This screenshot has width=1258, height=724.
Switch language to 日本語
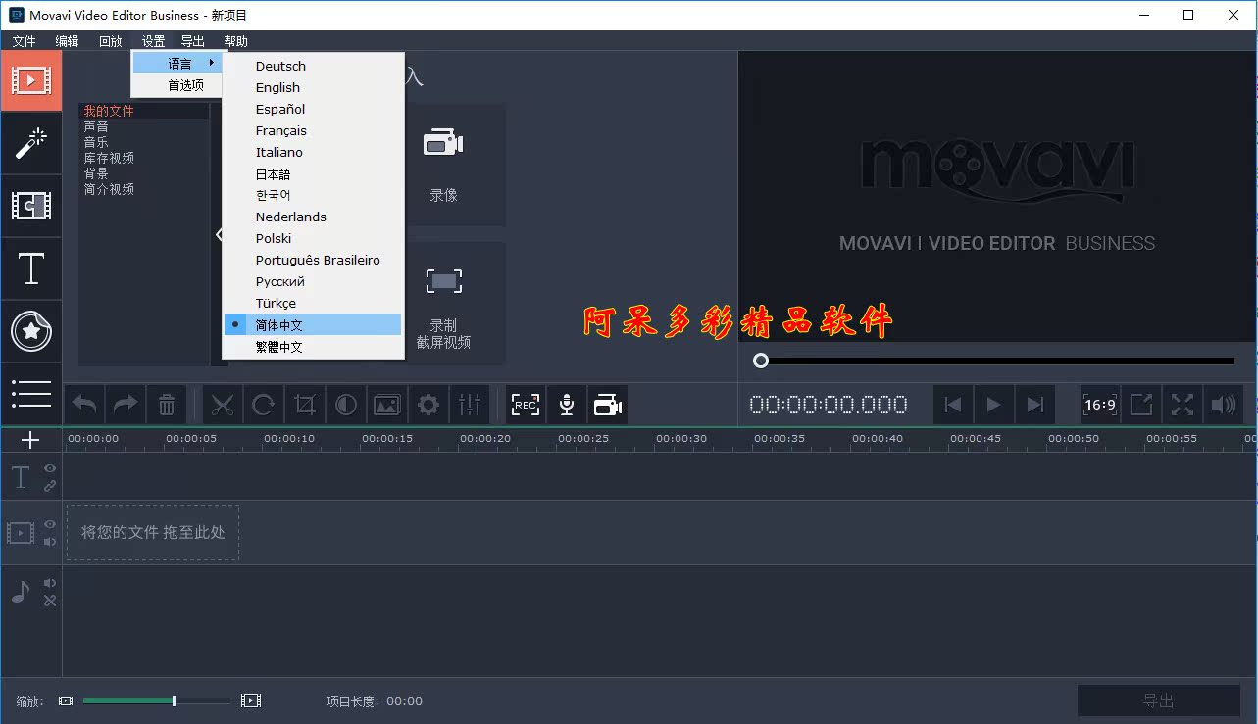tap(313, 173)
